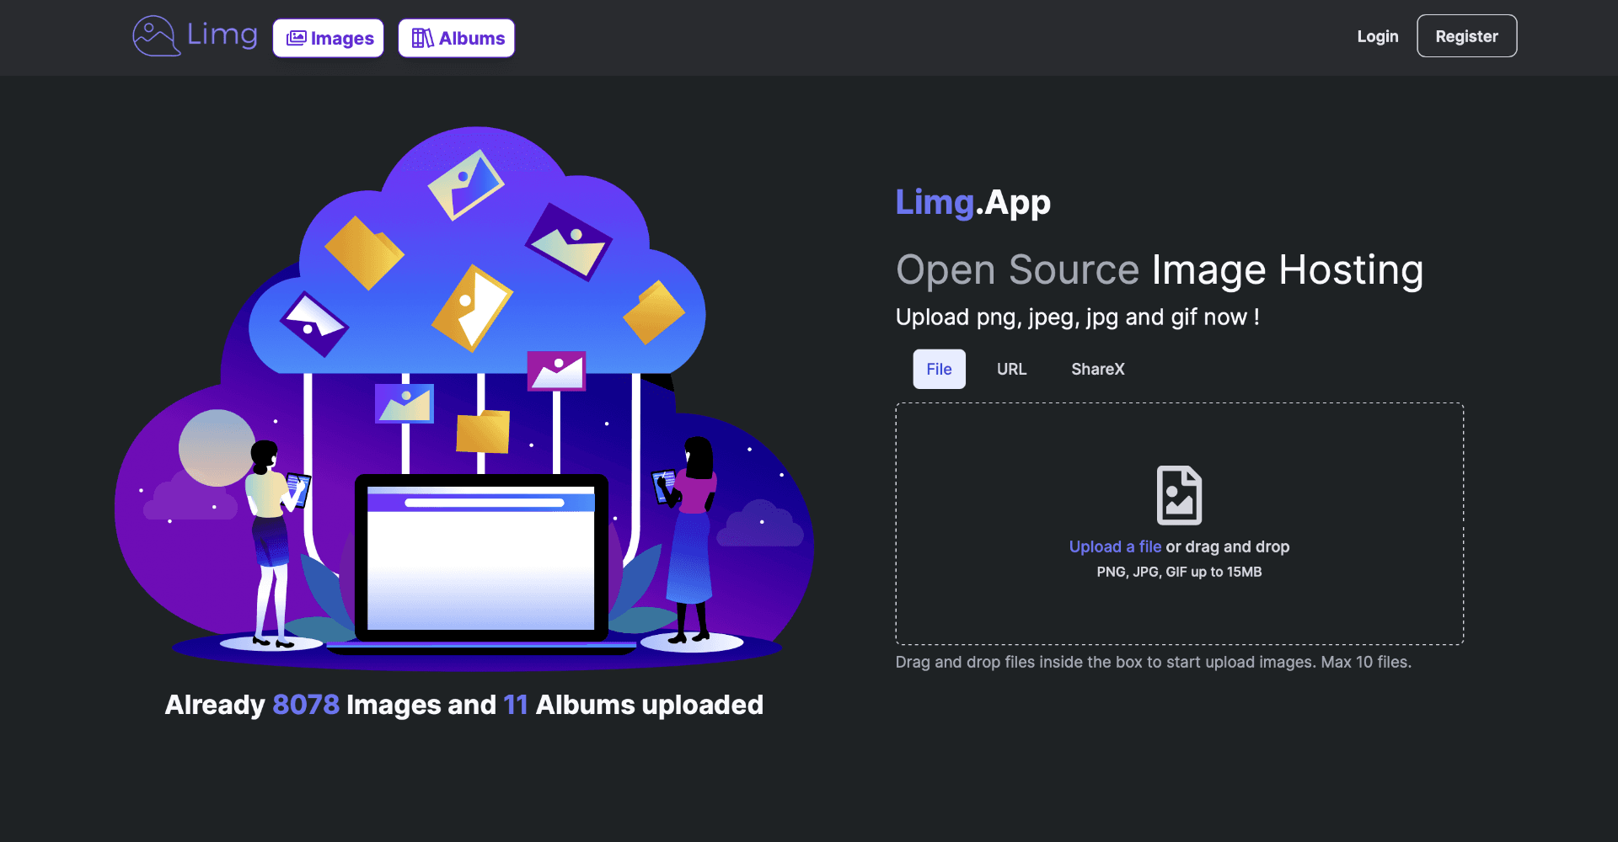
Task: Click the Limg logo icon in header
Action: (155, 36)
